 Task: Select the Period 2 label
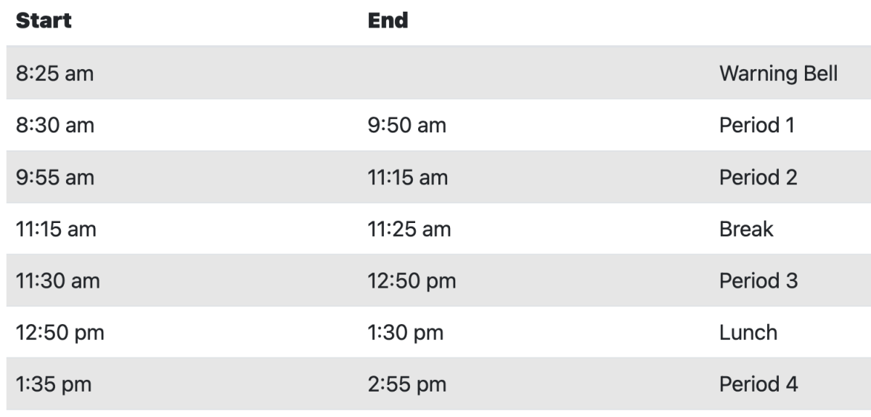coord(758,177)
